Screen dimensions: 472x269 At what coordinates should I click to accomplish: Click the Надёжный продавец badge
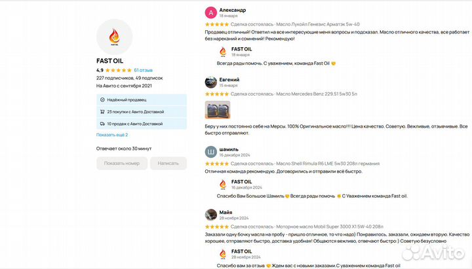click(x=141, y=99)
